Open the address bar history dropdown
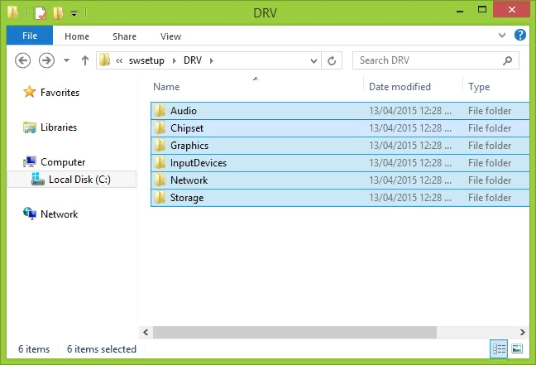This screenshot has width=536, height=365. pyautogui.click(x=313, y=61)
